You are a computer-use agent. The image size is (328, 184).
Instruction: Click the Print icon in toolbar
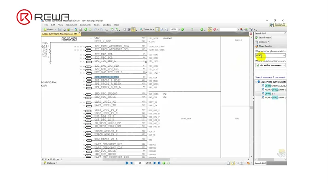64,30
